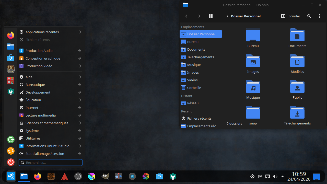Screen dimensions: 327x184
Task: Open the Modèles folder icon
Action: 297,61
